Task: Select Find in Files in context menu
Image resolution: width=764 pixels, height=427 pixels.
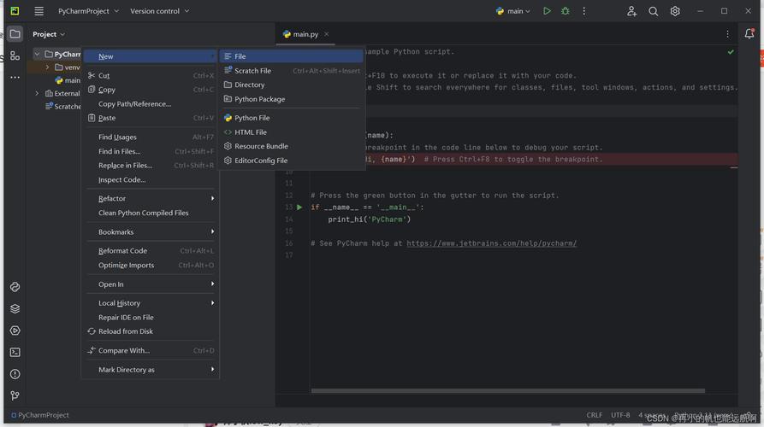Action: coord(151,151)
